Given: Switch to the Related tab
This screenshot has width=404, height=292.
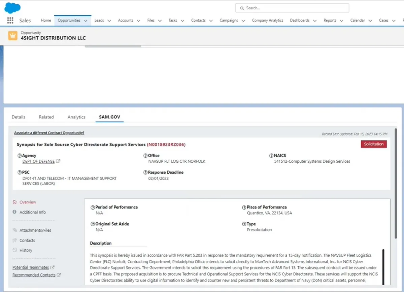Looking at the screenshot, I should click(x=46, y=117).
